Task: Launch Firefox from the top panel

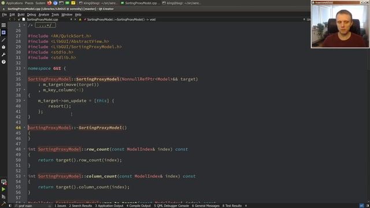Action: 49,3
